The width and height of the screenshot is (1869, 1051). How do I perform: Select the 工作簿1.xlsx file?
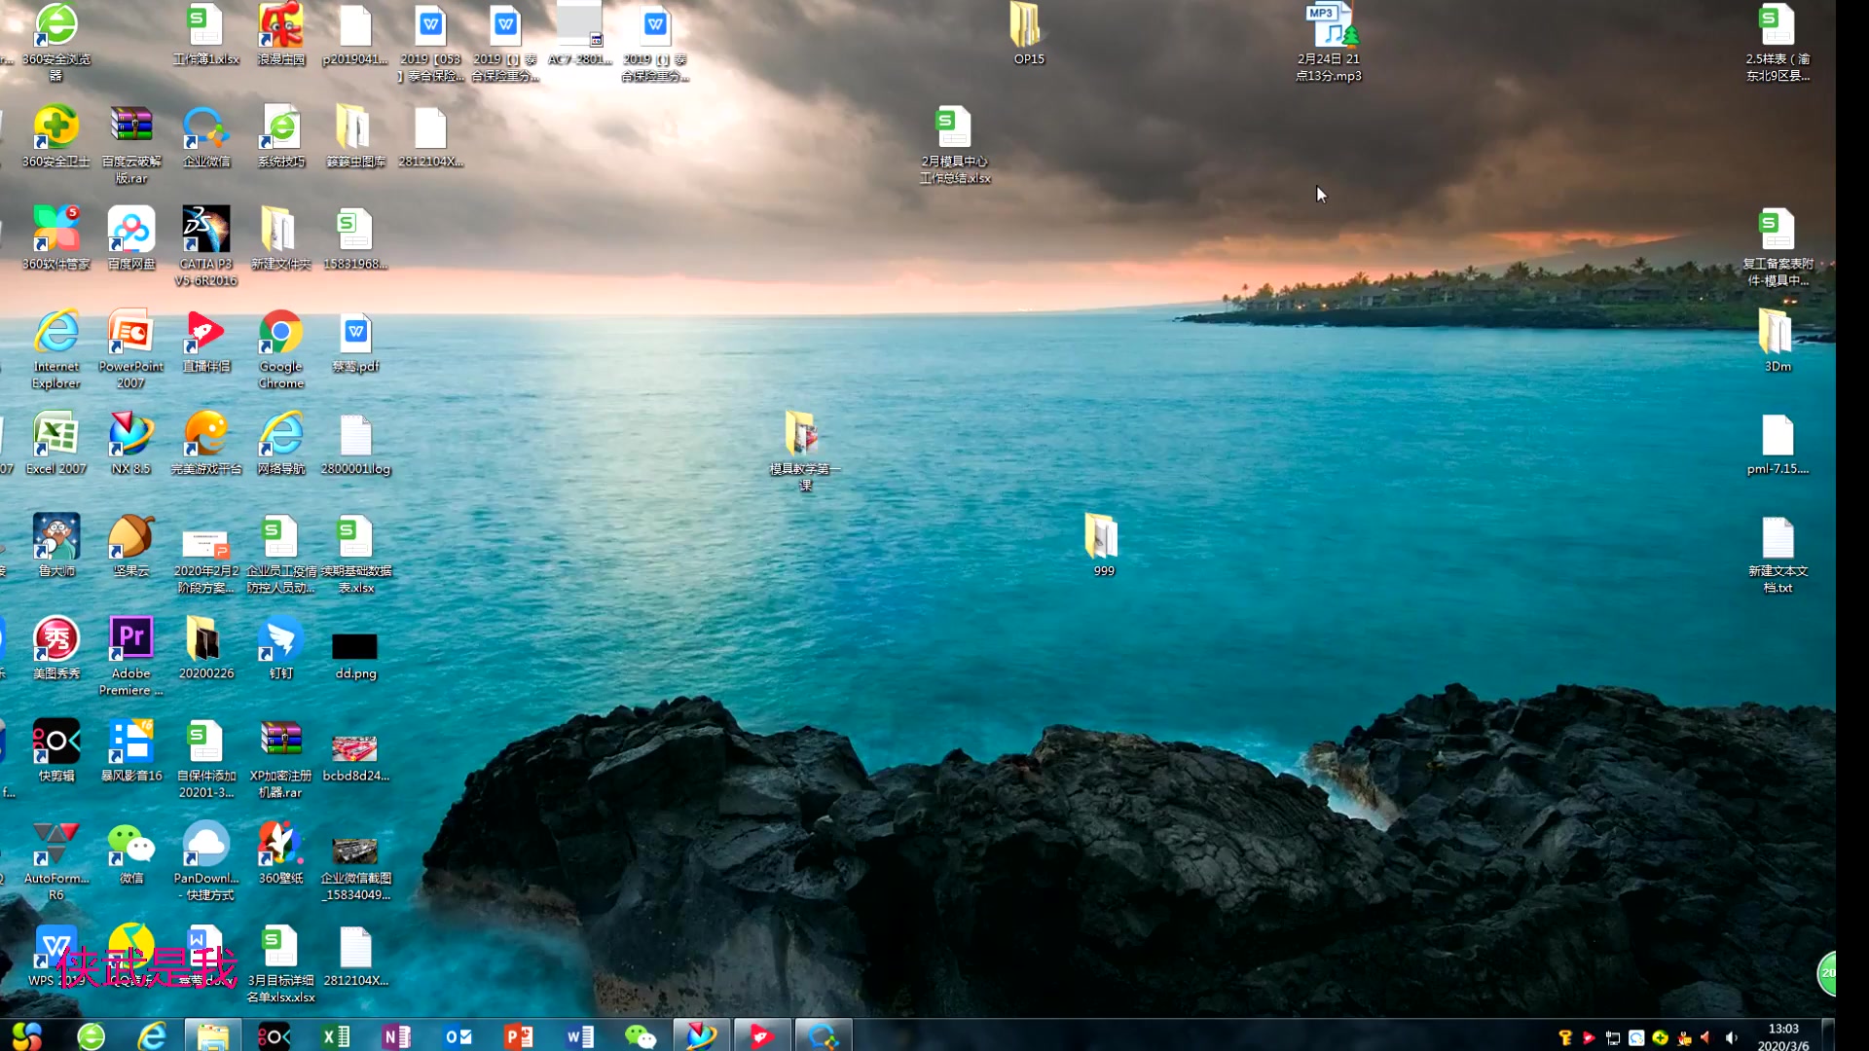click(206, 34)
